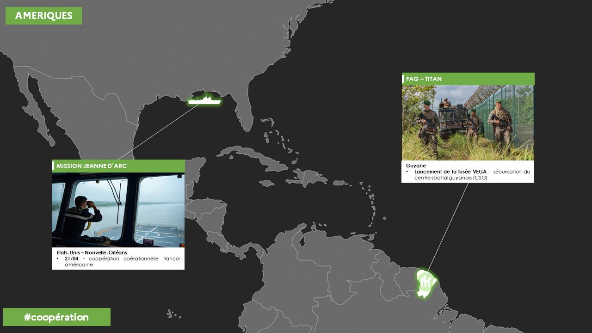Open the soldiers patrolling fence photo
The image size is (592, 333).
(x=468, y=123)
